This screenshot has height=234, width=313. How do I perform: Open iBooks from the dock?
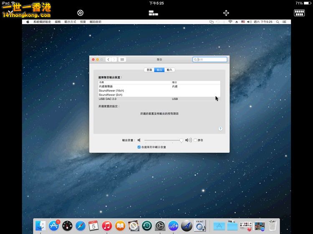pyautogui.click(x=120, y=226)
